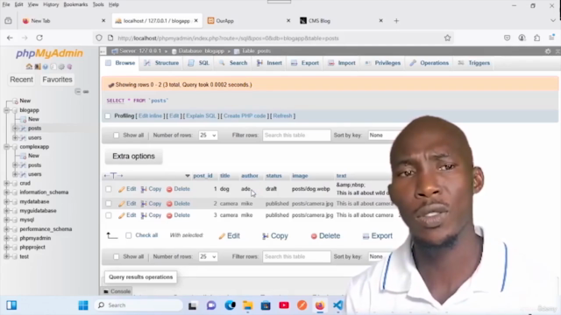Open Visual Studio Code from the taskbar
This screenshot has height=315, width=561.
click(337, 305)
